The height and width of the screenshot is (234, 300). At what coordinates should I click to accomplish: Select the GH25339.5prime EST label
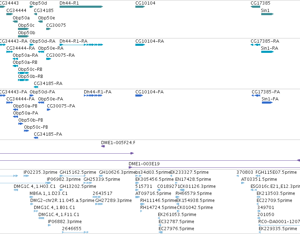click(x=102, y=179)
